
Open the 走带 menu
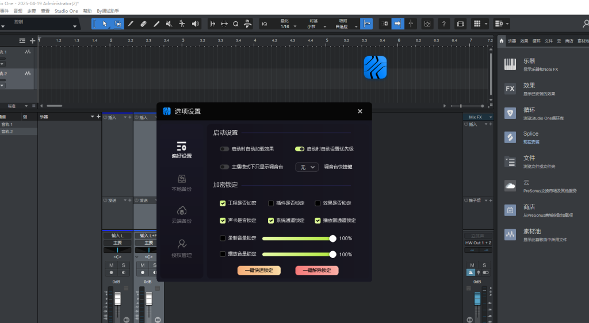[x=32, y=11]
